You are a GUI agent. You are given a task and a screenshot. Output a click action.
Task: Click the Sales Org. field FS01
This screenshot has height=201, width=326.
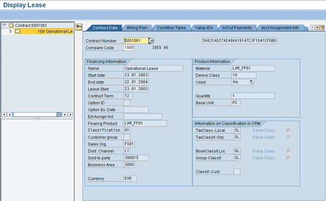tap(129, 144)
